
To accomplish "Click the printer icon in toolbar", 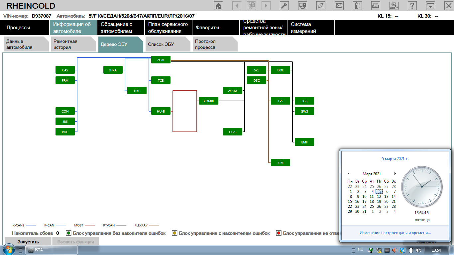I will (x=376, y=6).
